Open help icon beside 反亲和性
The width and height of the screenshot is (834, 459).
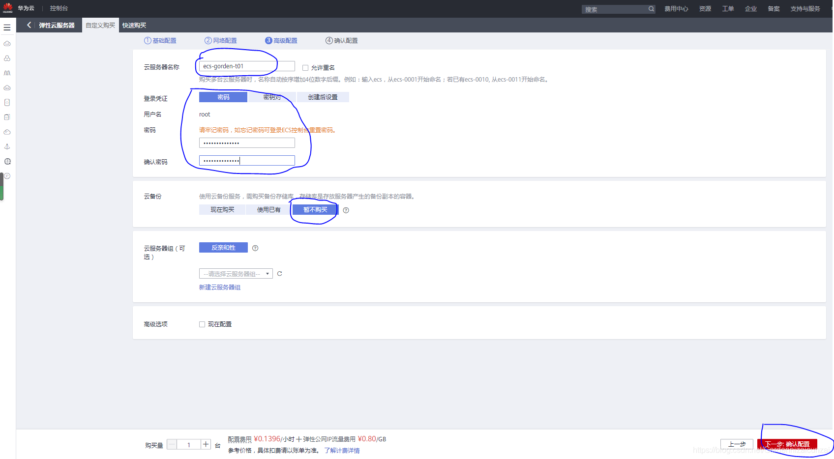coord(255,248)
